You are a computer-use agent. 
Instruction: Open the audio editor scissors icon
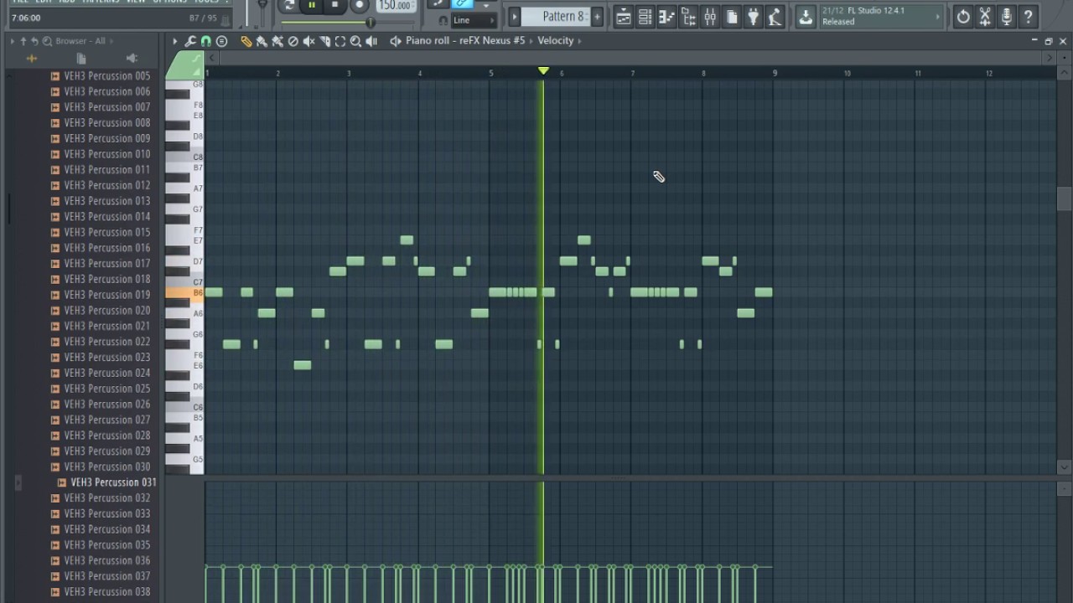(x=985, y=17)
